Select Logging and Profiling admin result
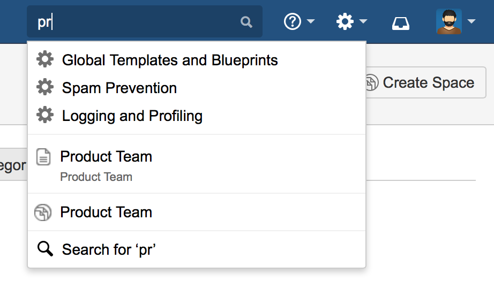Screen dimensions: 494x304 [x=197, y=116]
